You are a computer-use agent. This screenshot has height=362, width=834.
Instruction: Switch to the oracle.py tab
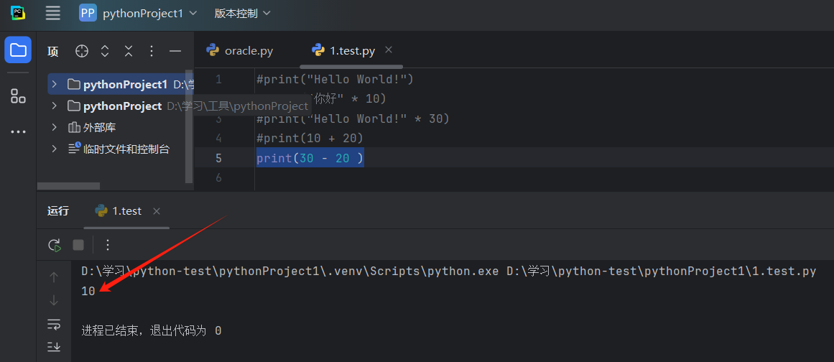(x=240, y=51)
